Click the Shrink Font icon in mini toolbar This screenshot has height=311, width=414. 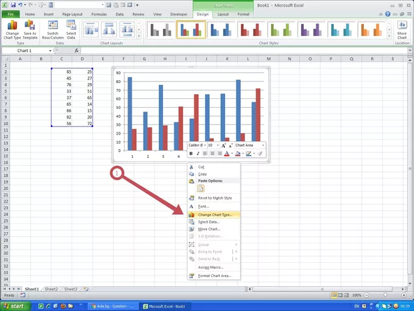pos(230,145)
